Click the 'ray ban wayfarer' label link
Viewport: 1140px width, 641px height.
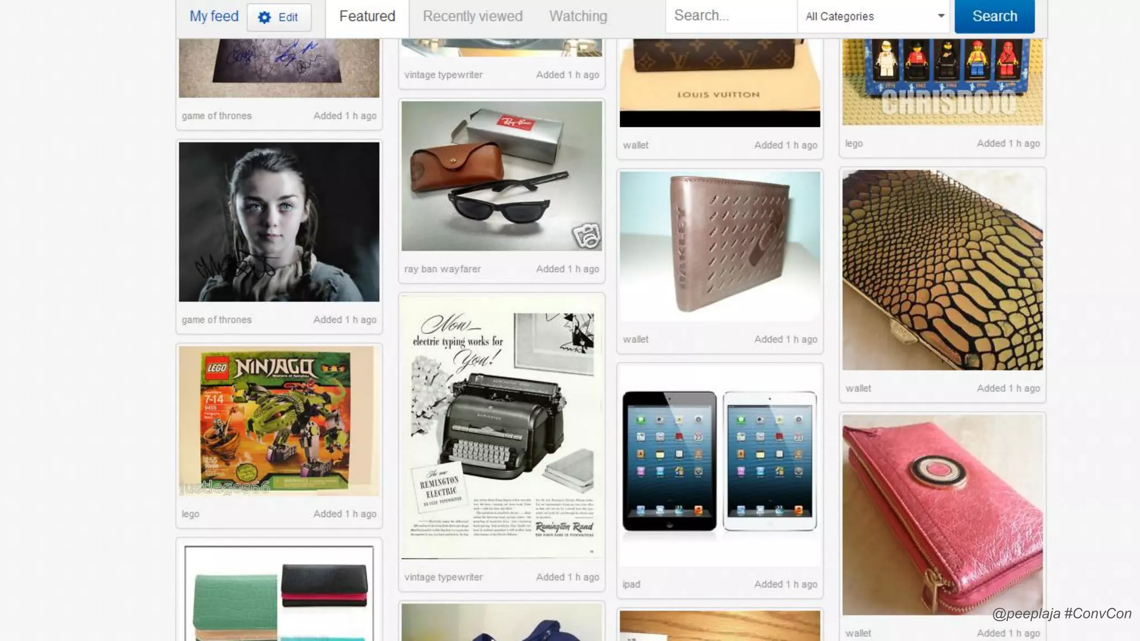(x=443, y=269)
